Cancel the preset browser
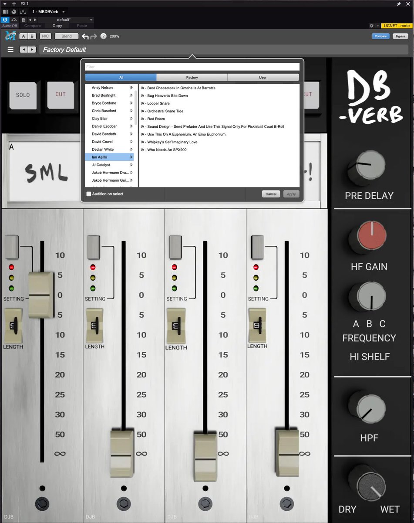 (x=271, y=194)
